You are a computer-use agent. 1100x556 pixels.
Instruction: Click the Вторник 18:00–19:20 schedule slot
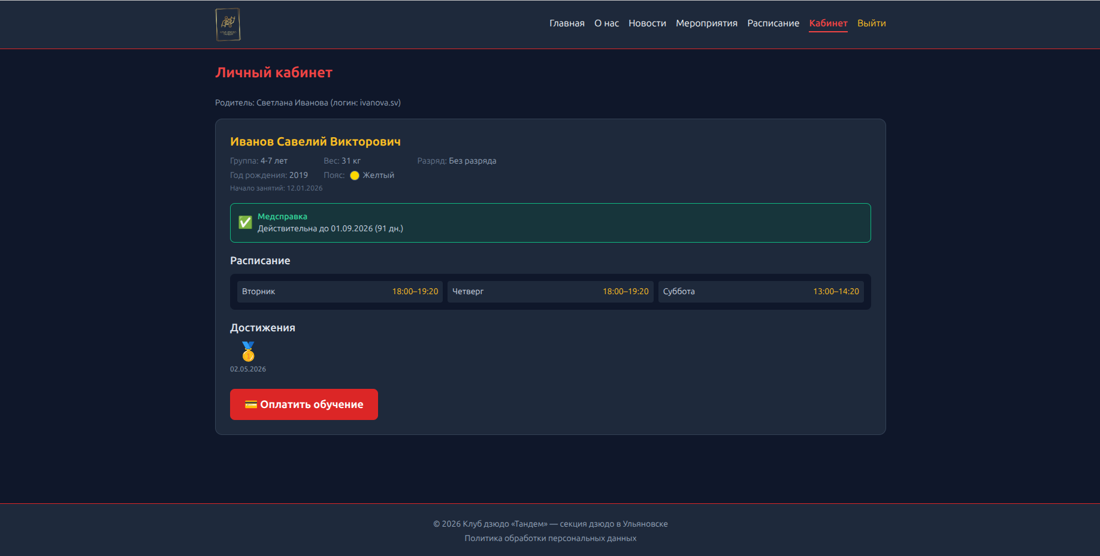click(340, 292)
